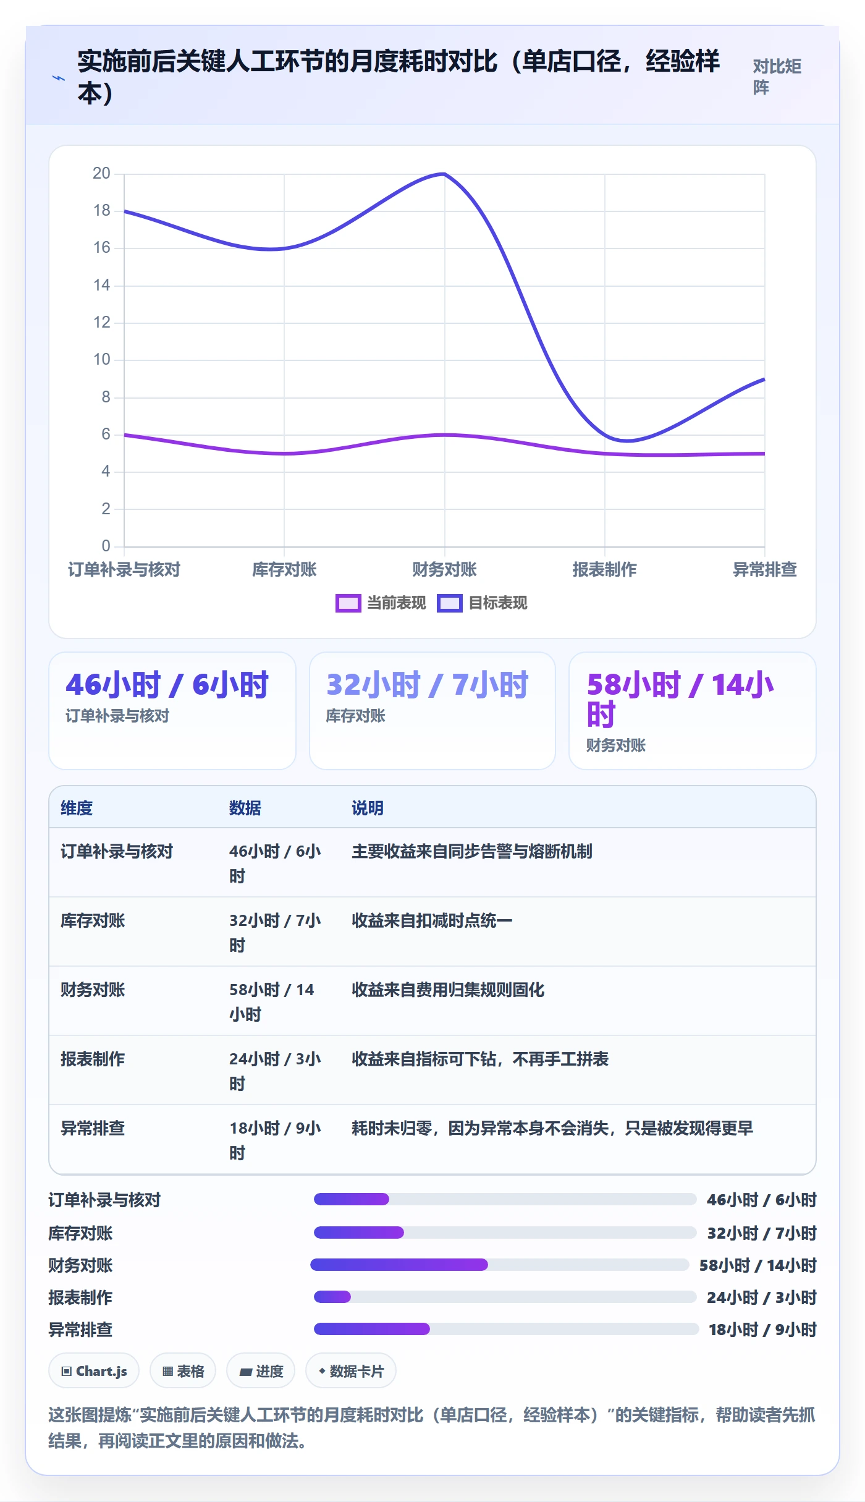Click the 库存对账 progress bar
Image resolution: width=865 pixels, height=1502 pixels.
(x=505, y=1233)
